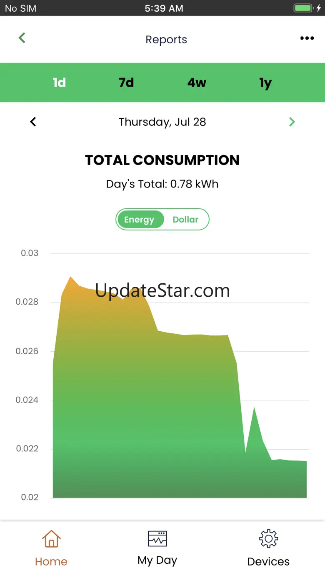Tap the Home house icon
325x578 pixels.
point(51,539)
